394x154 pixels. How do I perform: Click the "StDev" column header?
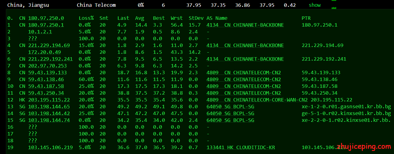coord(196,18)
